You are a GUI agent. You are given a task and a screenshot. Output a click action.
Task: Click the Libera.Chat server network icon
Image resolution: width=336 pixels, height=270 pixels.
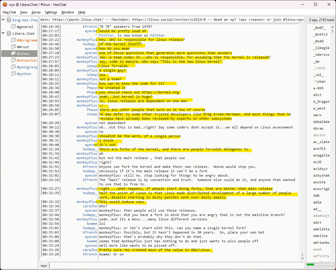pyautogui.click(x=8, y=34)
